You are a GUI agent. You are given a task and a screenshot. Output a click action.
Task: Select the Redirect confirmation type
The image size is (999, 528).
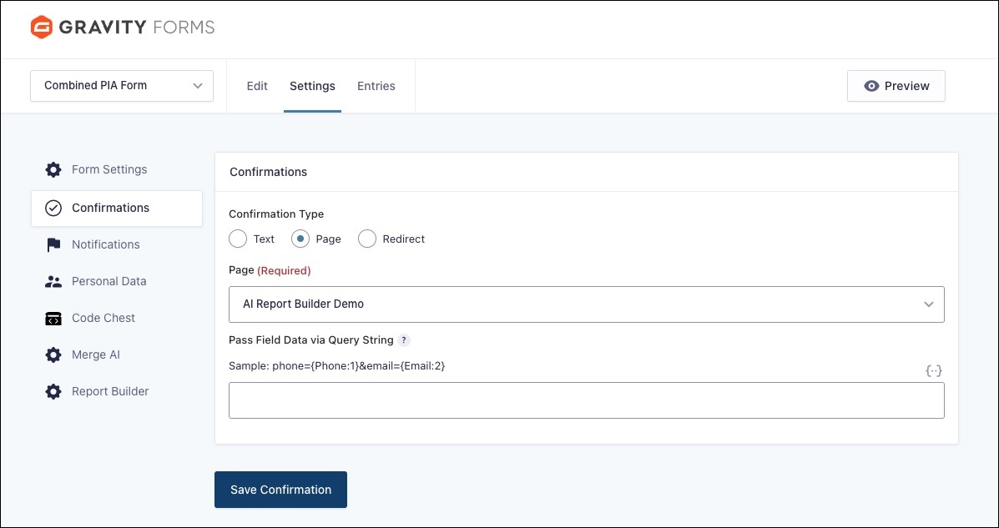click(x=367, y=239)
